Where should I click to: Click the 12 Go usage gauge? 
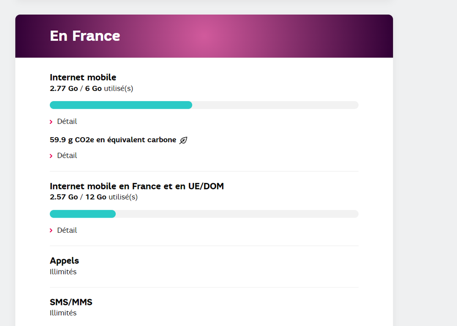coord(204,214)
